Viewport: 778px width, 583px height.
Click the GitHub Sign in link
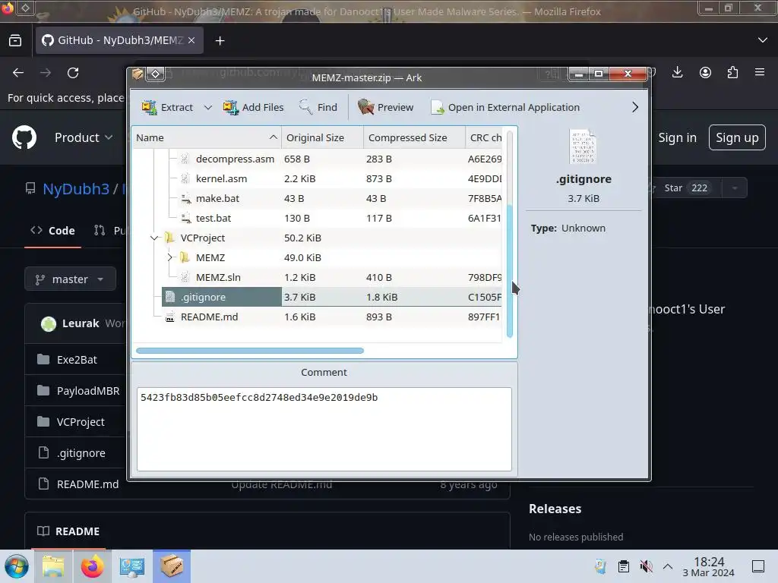677,137
